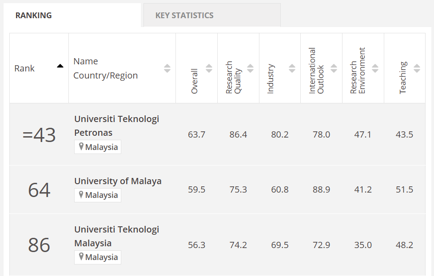This screenshot has height=276, width=434.
Task: Sort by Research Environment arrows
Action: tap(375, 68)
